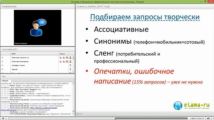Seek in the unplayed dark timeline section

pyautogui.click(x=151, y=118)
